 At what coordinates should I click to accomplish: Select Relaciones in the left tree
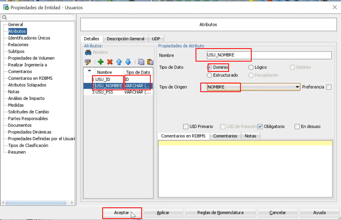[x=18, y=45]
